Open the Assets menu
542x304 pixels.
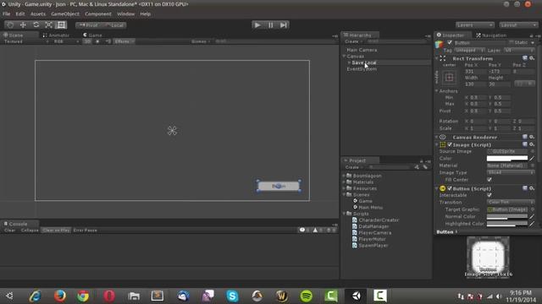coord(37,14)
